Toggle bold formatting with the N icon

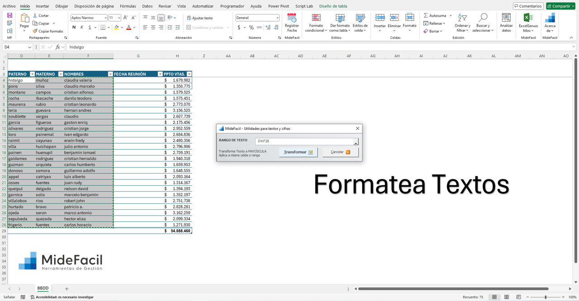(74, 28)
